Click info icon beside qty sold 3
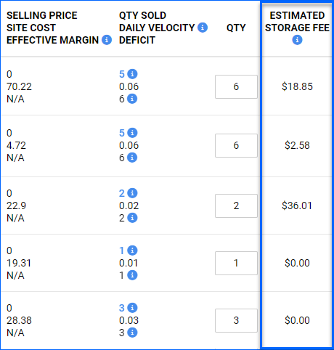The image size is (334, 350). click(x=132, y=308)
